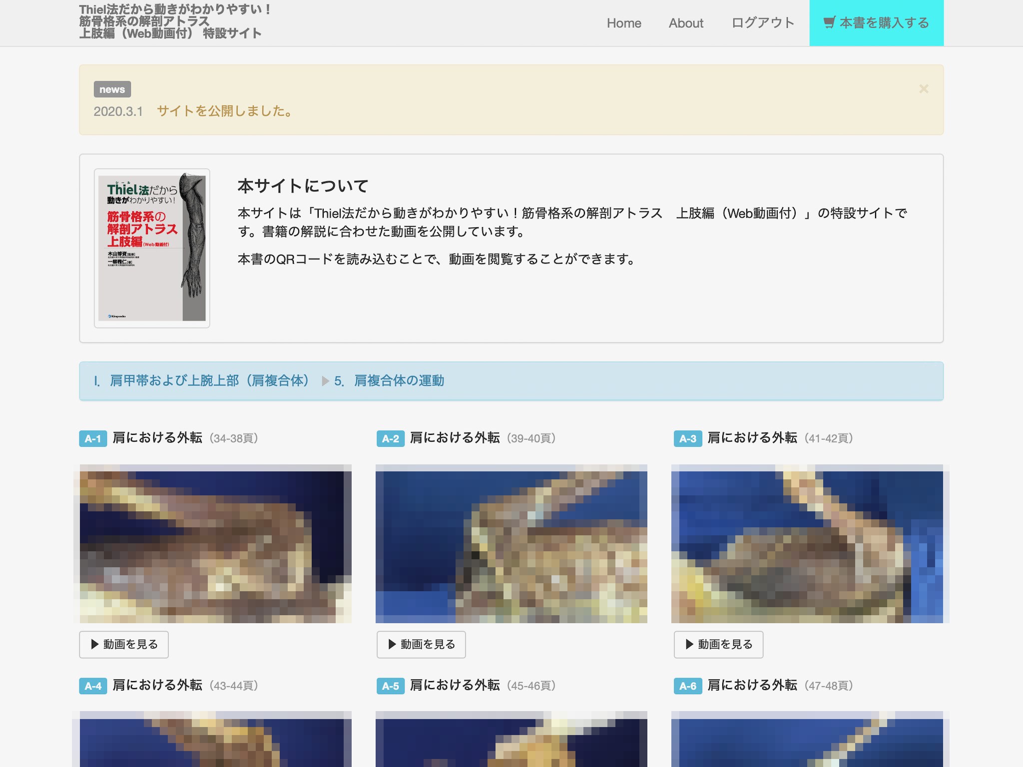Open the site title in the header
This screenshot has height=767, width=1023.
175,21
